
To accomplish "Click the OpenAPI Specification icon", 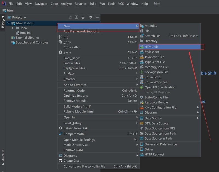I will 142,87.
